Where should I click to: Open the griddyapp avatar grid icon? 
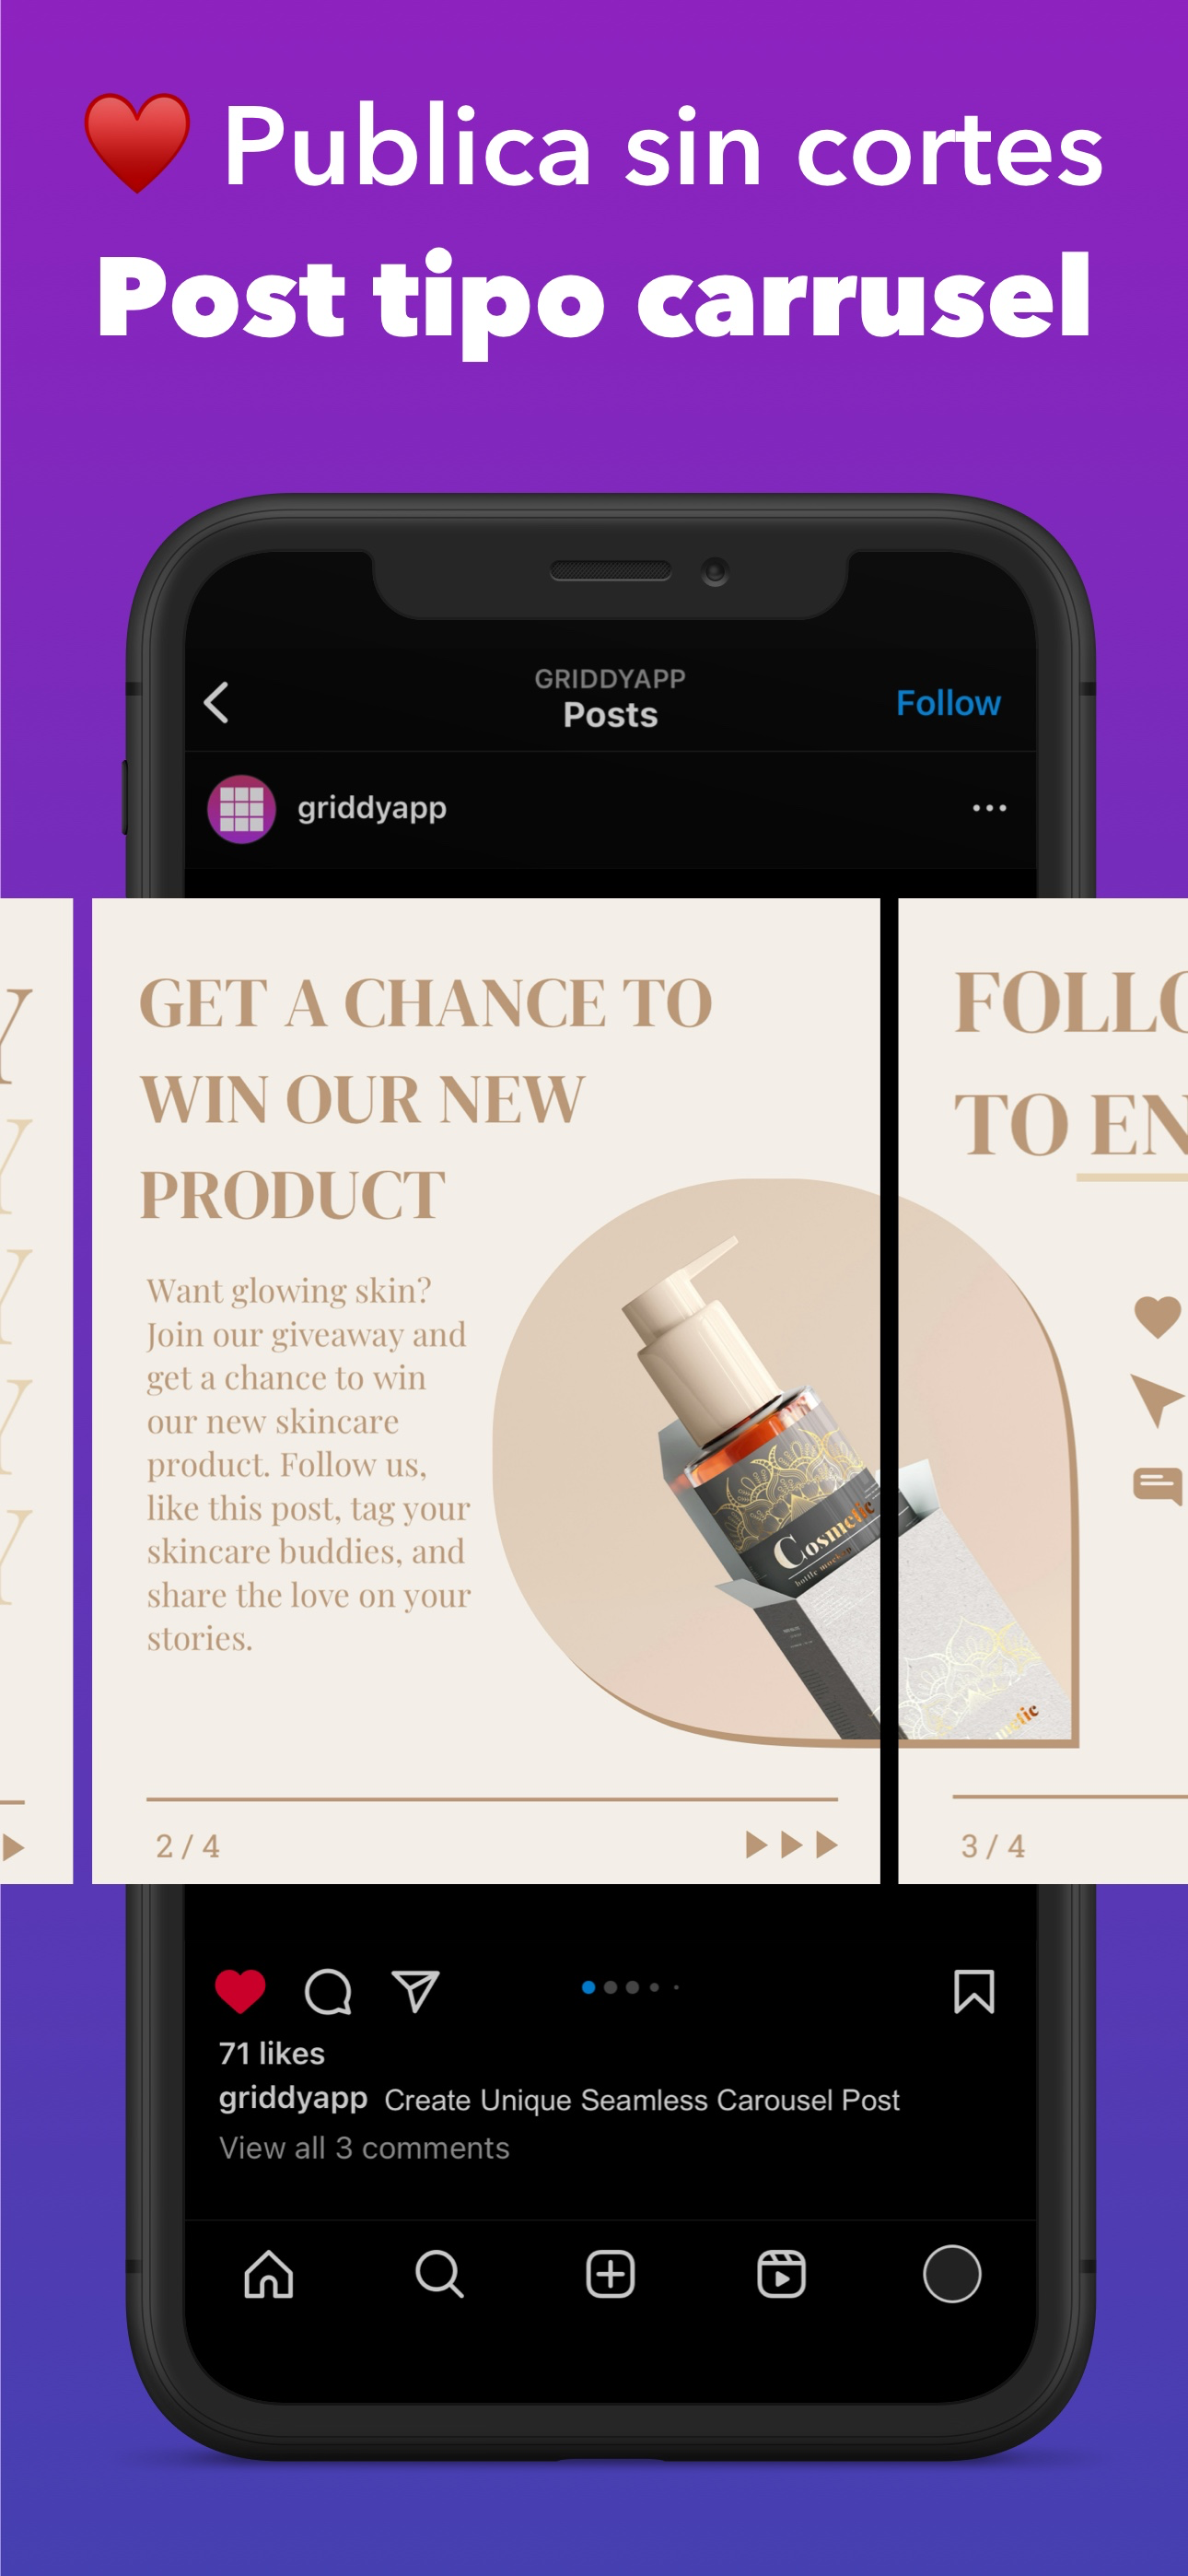241,808
